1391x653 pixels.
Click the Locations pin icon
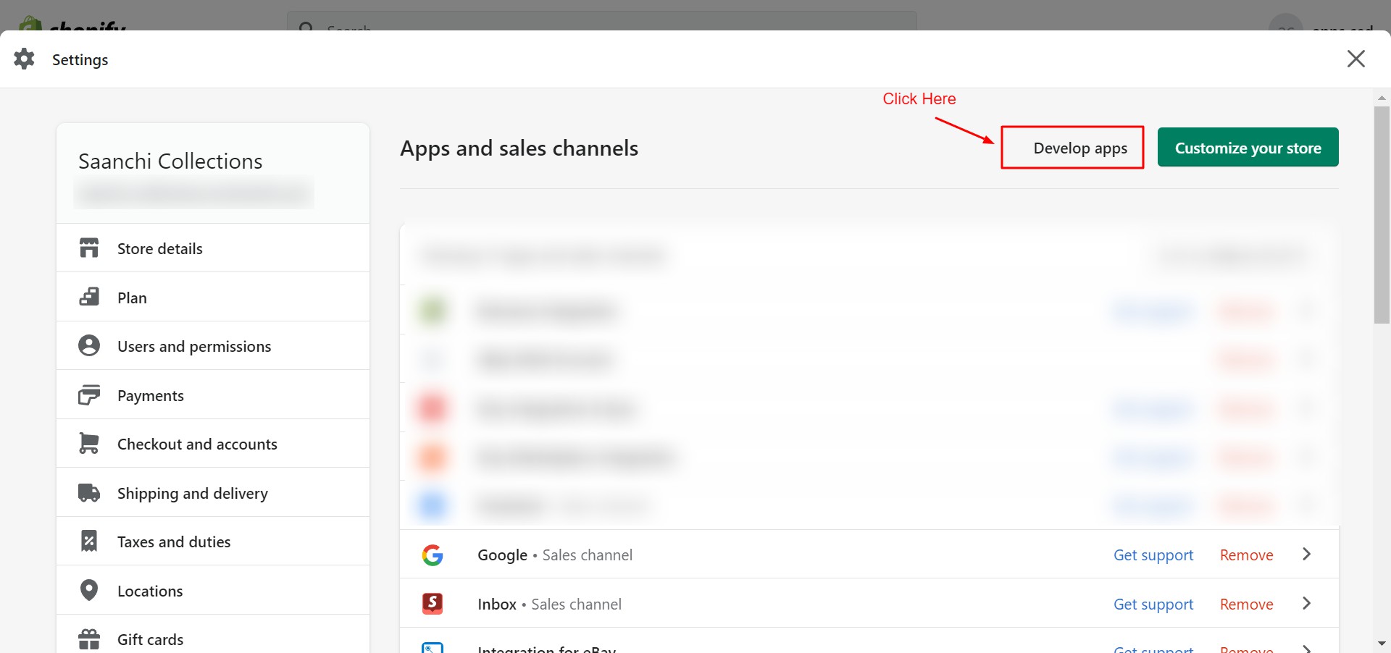pos(89,591)
